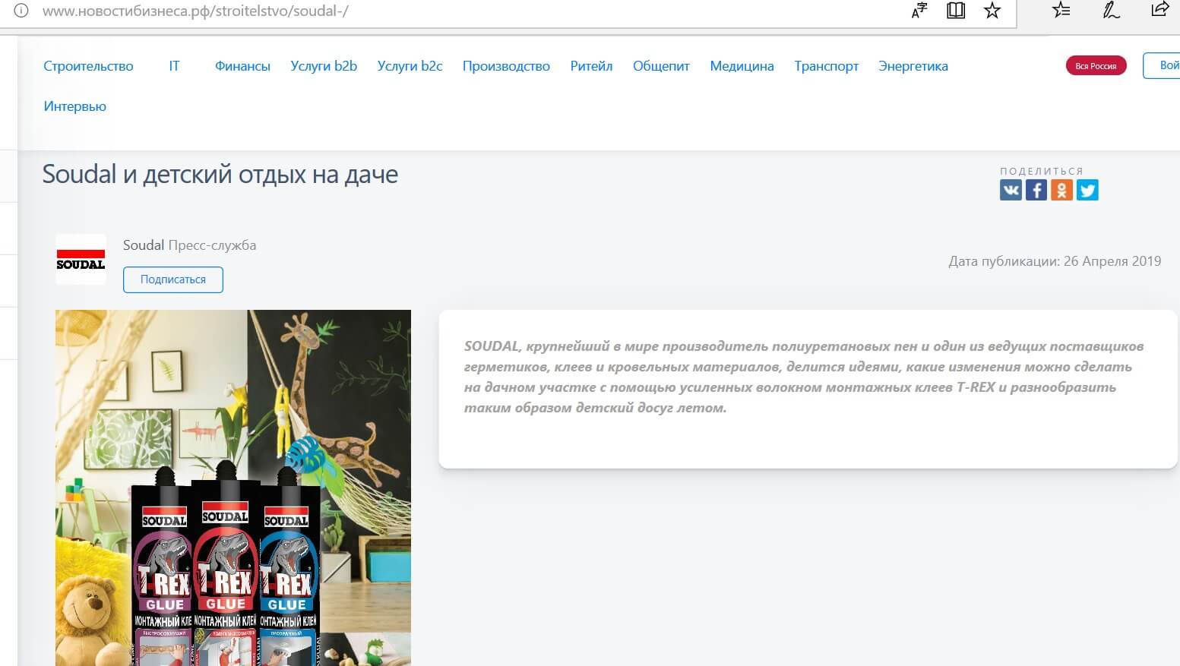This screenshot has height=666, width=1180.
Task: Subscribe with the Подписаться button
Action: (x=173, y=279)
